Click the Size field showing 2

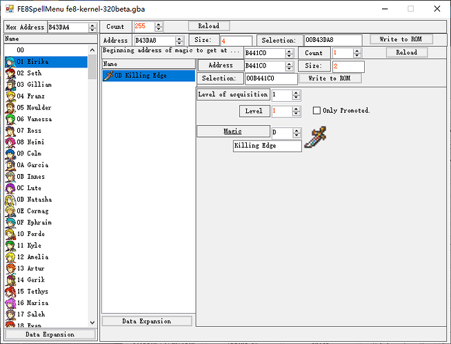tap(348, 66)
